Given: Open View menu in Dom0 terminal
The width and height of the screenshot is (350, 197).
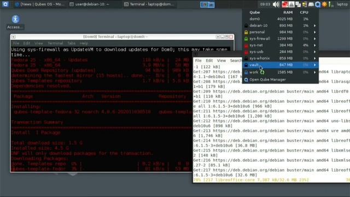Looking at the screenshot, I should tap(38, 43).
